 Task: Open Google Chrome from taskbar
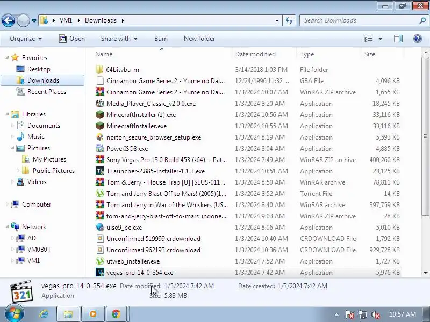click(x=116, y=314)
